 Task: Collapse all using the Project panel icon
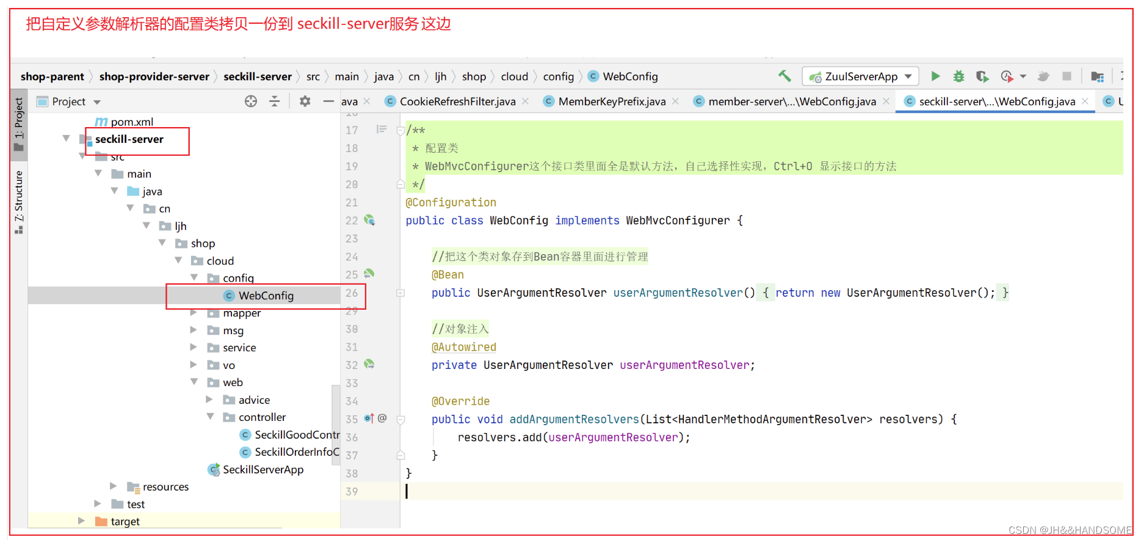click(275, 101)
